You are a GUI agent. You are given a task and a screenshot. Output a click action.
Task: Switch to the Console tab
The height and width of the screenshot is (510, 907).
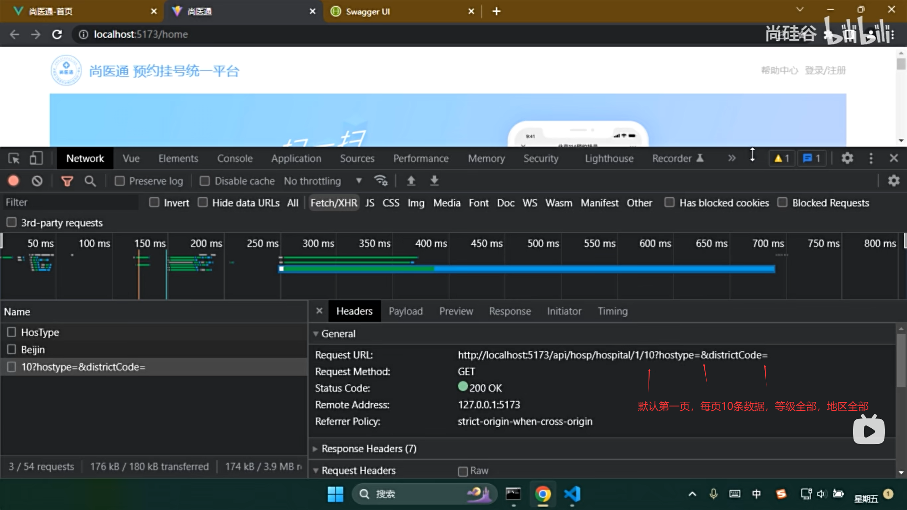click(235, 158)
